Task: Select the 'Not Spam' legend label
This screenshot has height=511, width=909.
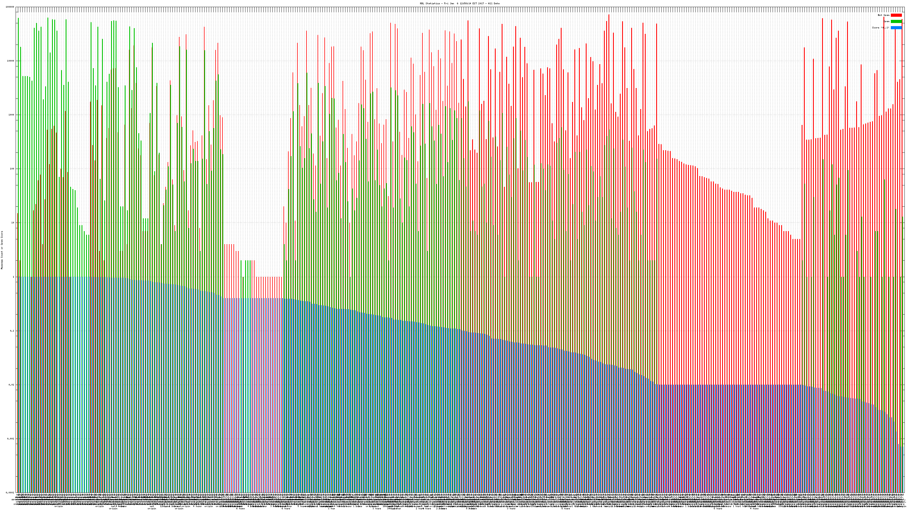Action: [x=884, y=15]
